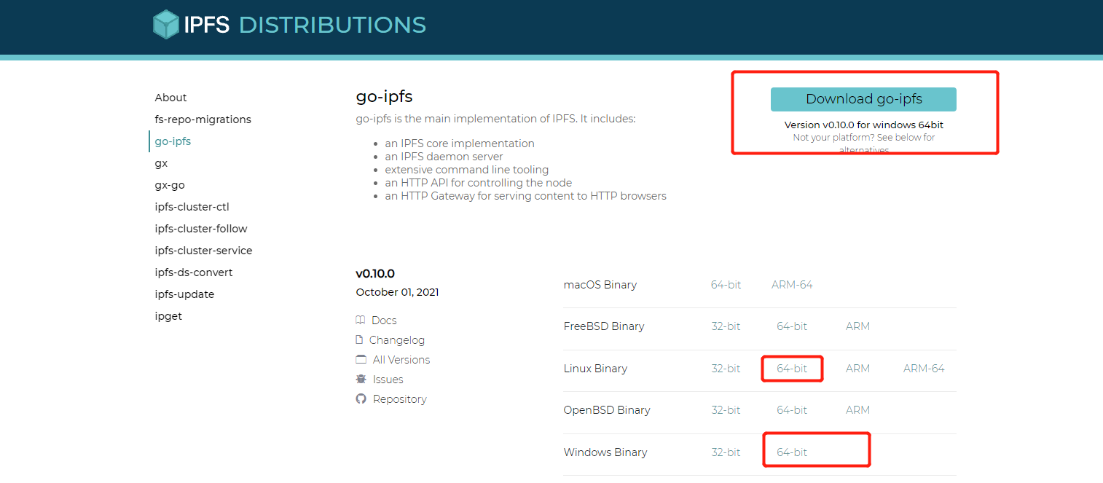Open All Versions via its archive icon

click(x=361, y=359)
